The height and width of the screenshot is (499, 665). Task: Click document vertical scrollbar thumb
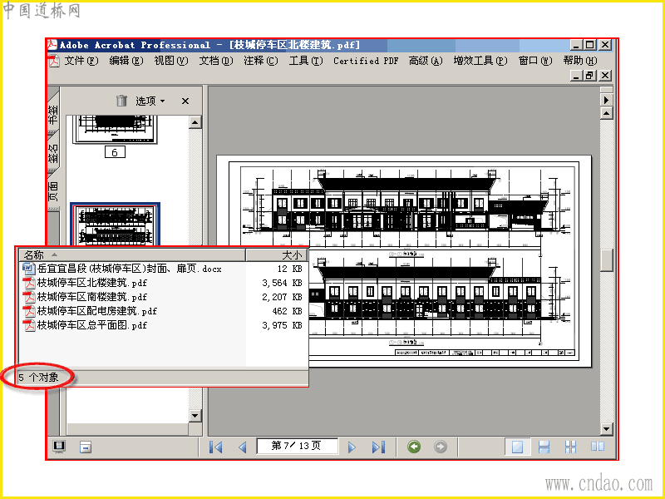click(x=607, y=259)
